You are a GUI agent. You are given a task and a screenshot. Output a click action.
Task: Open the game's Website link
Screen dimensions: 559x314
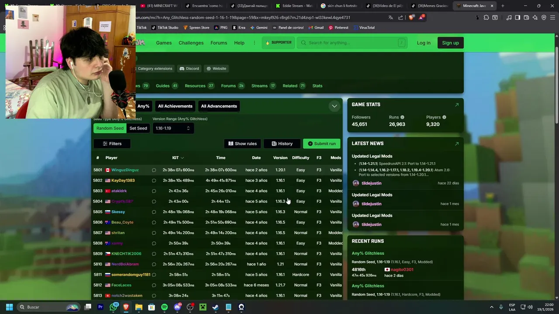pos(216,68)
